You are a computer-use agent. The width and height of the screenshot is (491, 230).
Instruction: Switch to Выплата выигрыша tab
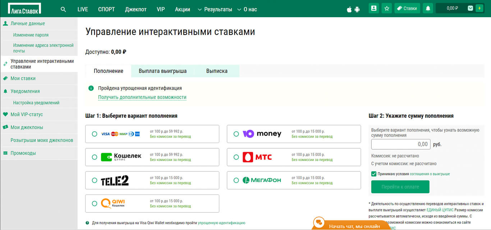[162, 71]
